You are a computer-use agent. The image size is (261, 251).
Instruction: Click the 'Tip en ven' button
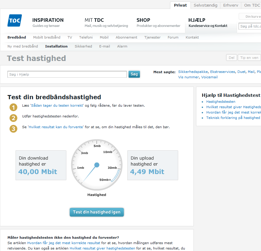pyautogui.click(x=249, y=58)
